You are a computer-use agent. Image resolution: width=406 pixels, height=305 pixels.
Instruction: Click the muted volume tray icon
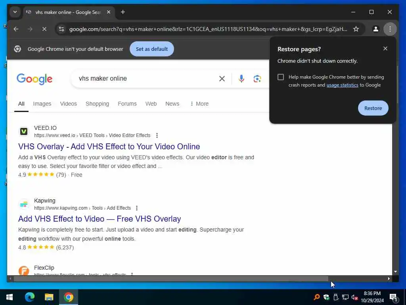pos(354,297)
